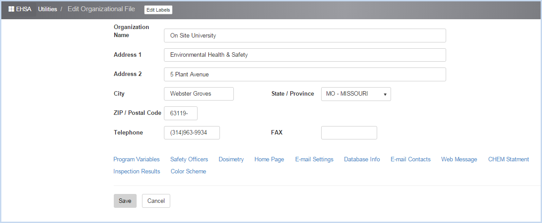Open the Dosimetry link
The image size is (542, 223).
click(231, 160)
